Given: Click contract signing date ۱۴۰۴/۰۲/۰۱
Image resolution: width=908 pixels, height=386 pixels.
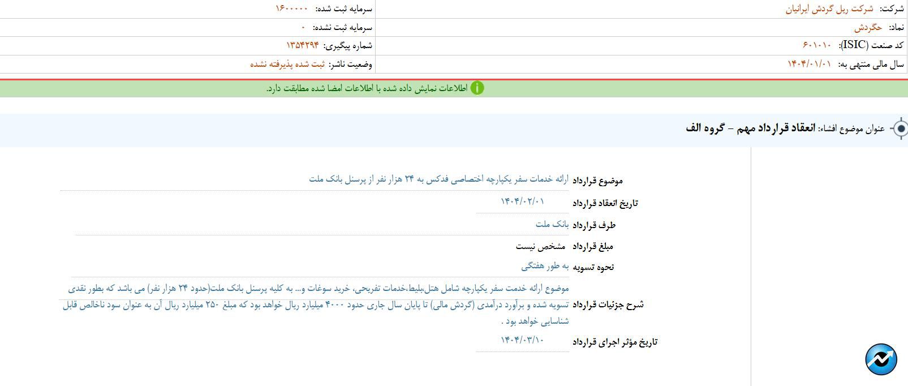Looking at the screenshot, I should 522,201.
